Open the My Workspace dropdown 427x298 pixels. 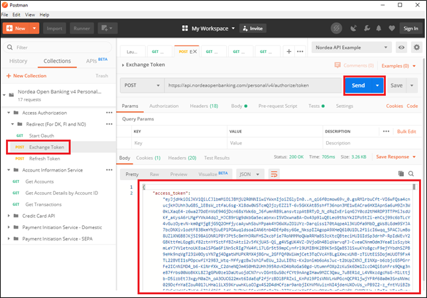213,28
